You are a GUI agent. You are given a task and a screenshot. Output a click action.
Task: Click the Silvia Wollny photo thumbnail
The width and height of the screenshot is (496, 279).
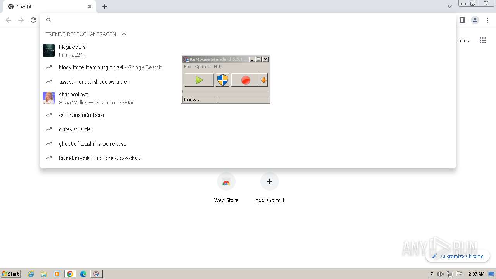pos(49,98)
